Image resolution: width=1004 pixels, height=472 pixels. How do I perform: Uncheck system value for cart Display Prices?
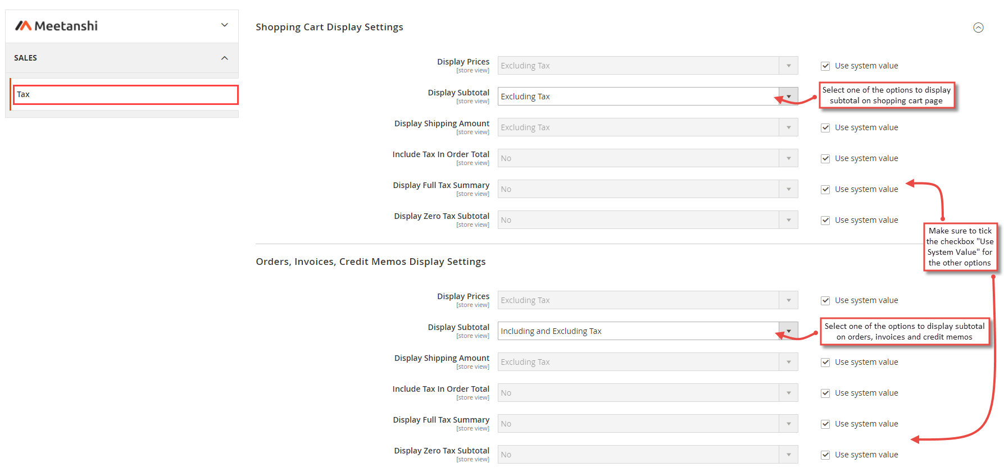click(x=825, y=66)
